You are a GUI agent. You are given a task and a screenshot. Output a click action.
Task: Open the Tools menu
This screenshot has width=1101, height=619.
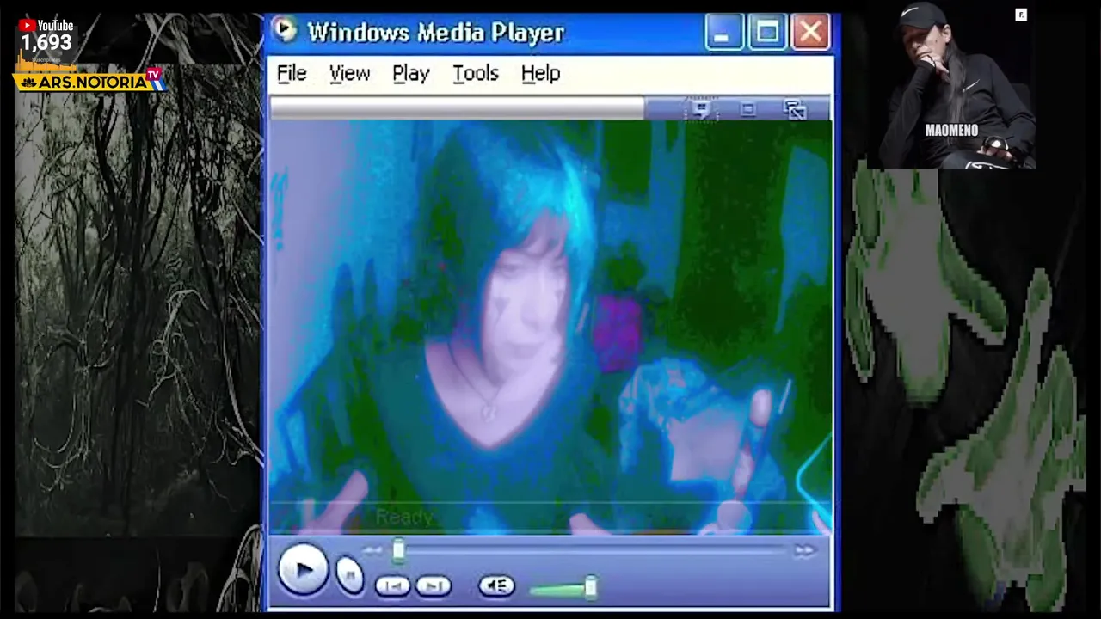point(476,74)
